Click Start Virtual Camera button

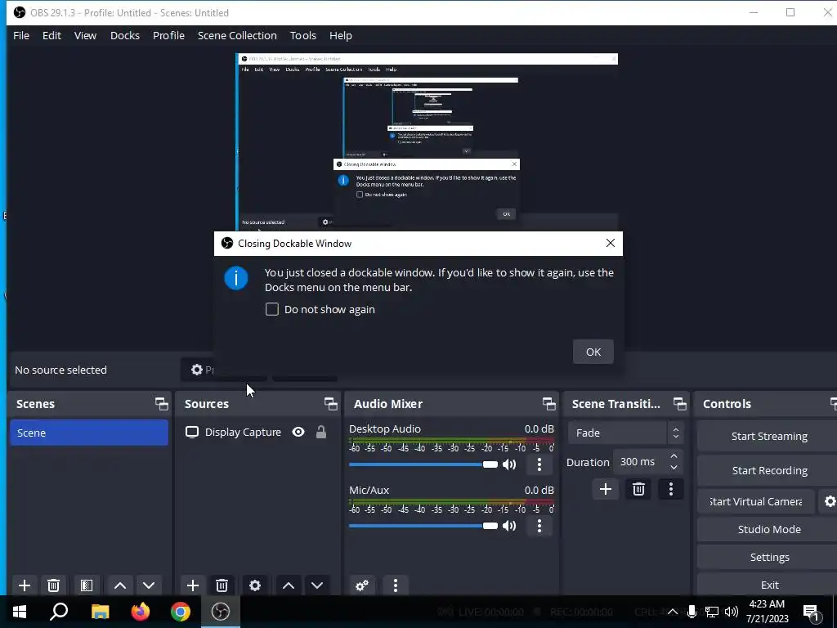[755, 501]
